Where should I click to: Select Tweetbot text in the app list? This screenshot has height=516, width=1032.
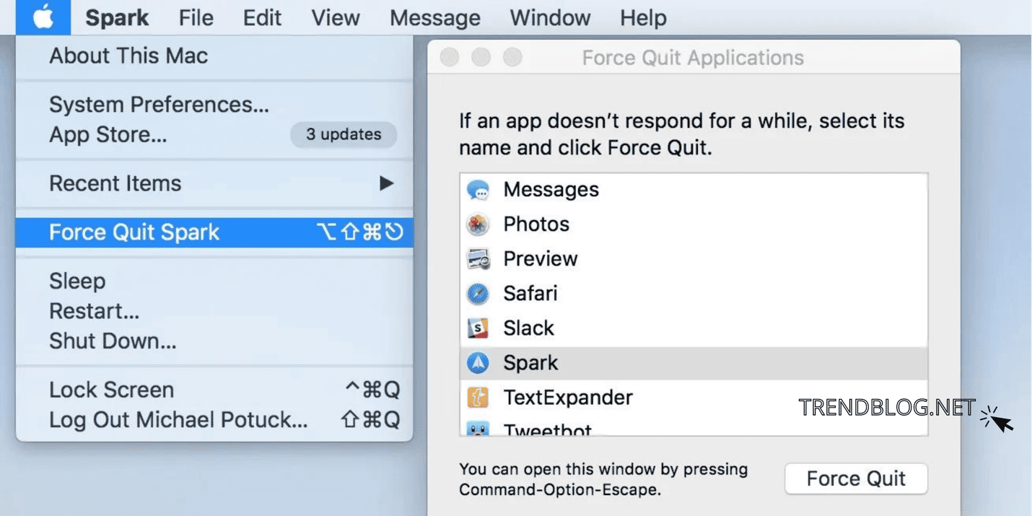[548, 429]
